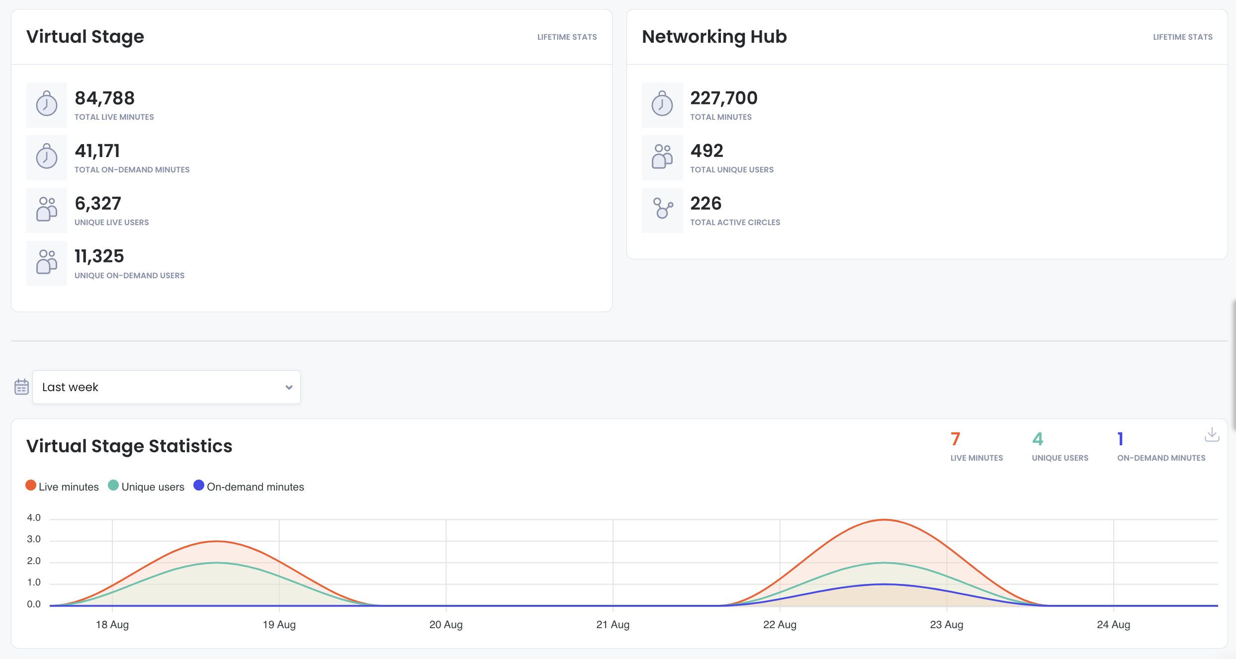1236x659 pixels.
Task: Select the orange 7 LIVE MINUTES stat
Action: 976,445
